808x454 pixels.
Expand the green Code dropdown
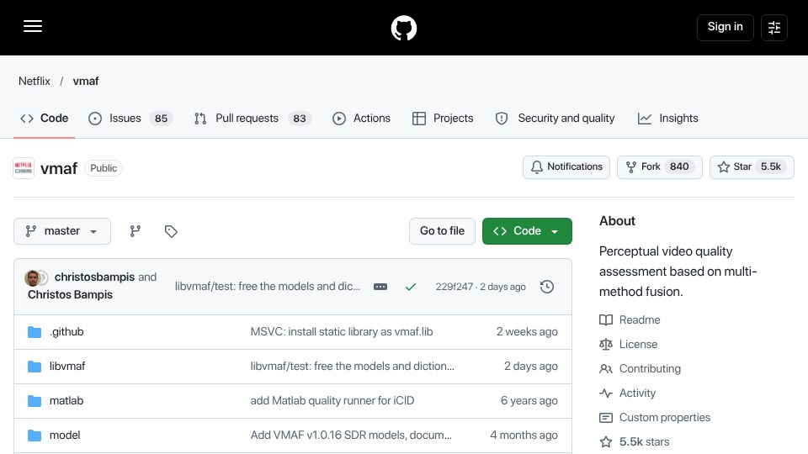click(527, 231)
